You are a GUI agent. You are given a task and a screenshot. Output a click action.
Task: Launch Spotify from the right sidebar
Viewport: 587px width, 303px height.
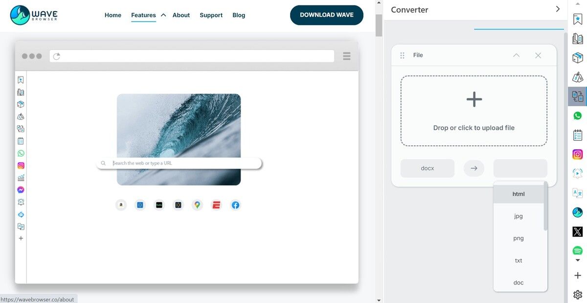578,251
